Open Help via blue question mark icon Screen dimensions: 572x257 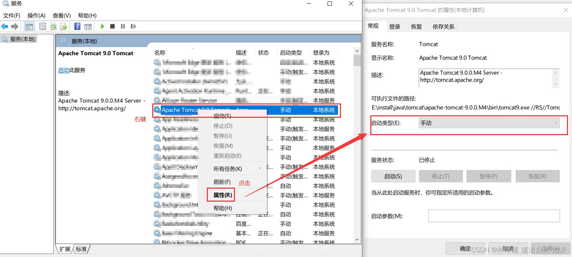[77, 26]
